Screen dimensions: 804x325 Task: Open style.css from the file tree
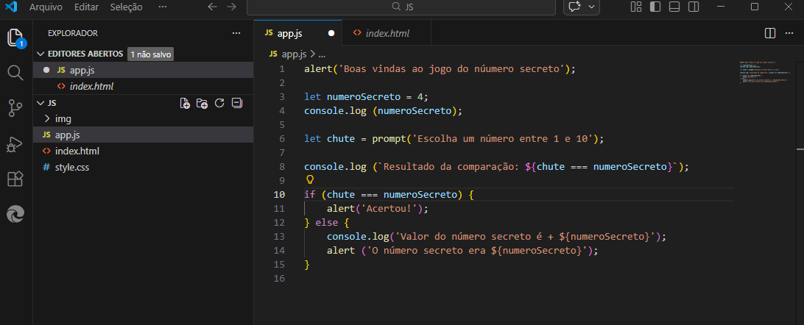(72, 167)
